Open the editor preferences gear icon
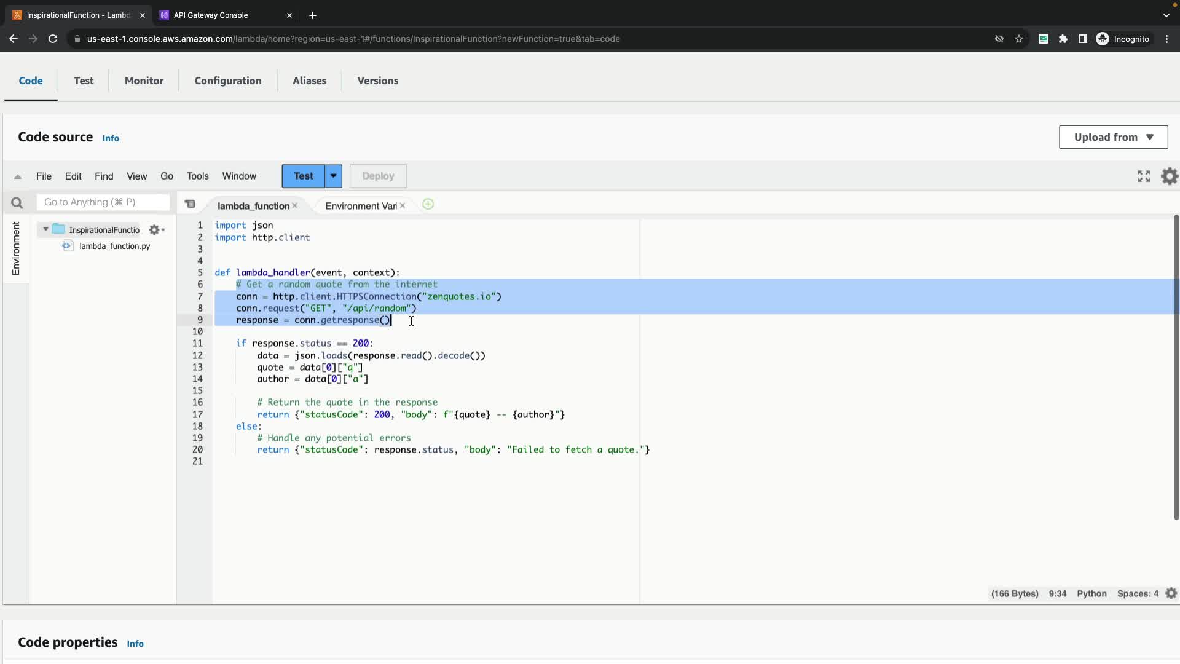Screen dimensions: 1180x664 (1169, 176)
